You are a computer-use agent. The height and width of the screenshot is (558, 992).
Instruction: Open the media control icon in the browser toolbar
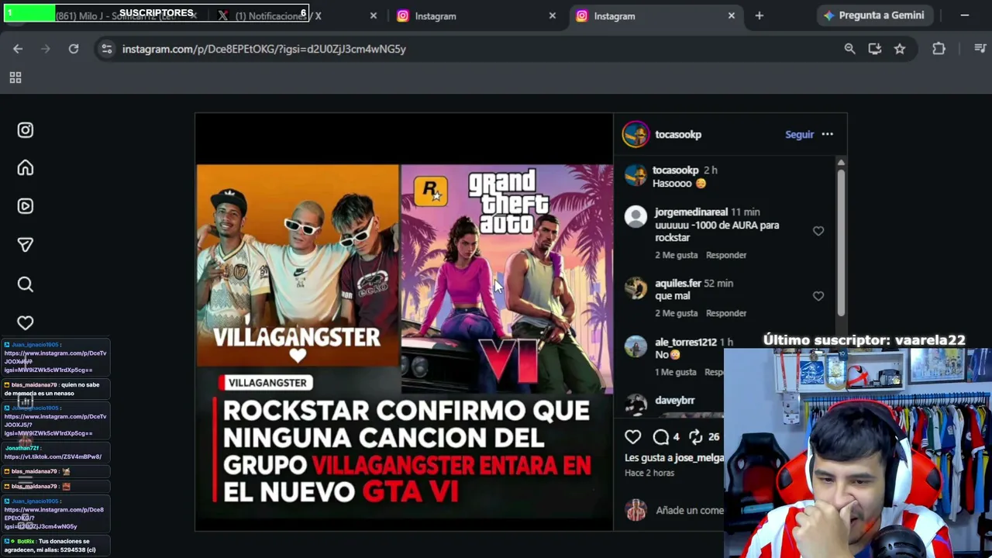coord(980,49)
